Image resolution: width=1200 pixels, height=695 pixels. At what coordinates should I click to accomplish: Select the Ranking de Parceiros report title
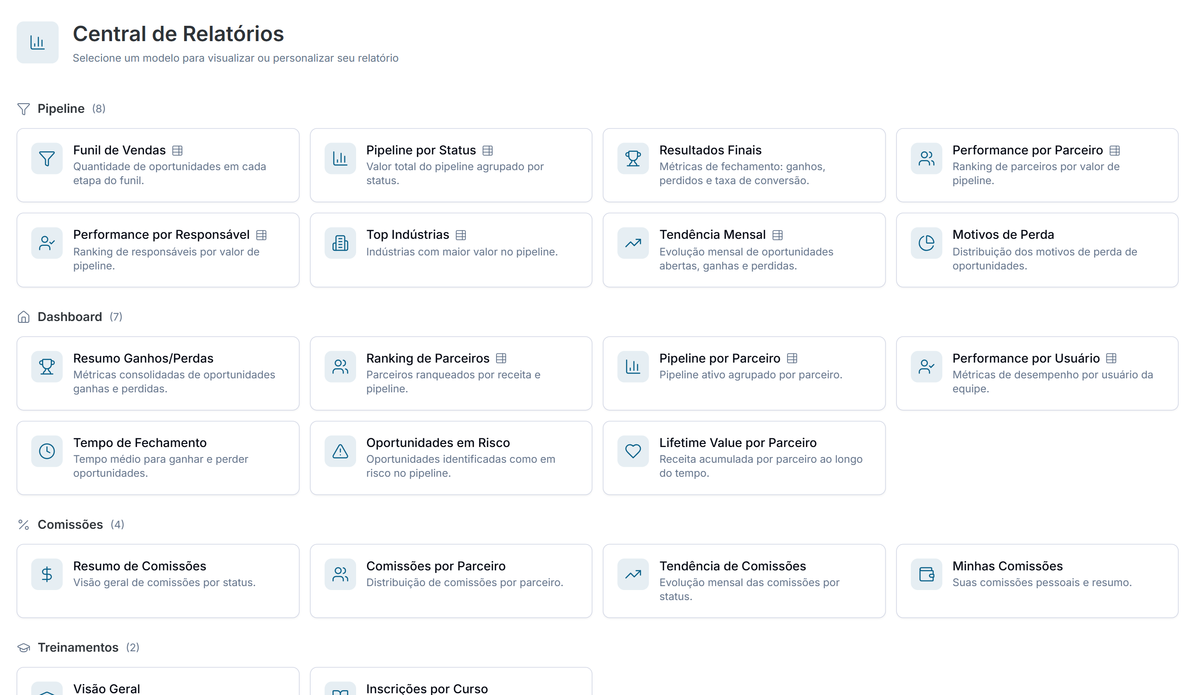(x=427, y=359)
